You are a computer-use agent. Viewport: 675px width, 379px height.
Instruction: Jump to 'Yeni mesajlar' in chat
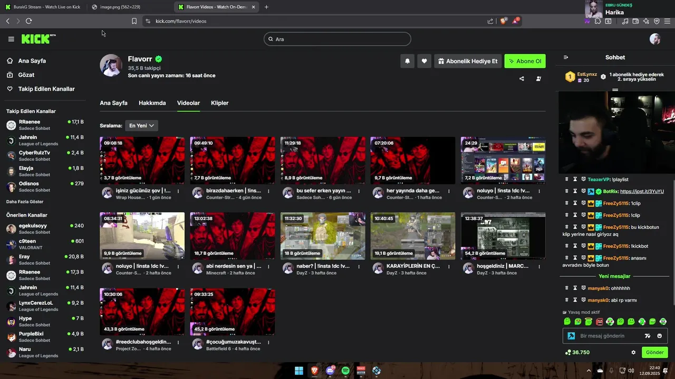(614, 276)
